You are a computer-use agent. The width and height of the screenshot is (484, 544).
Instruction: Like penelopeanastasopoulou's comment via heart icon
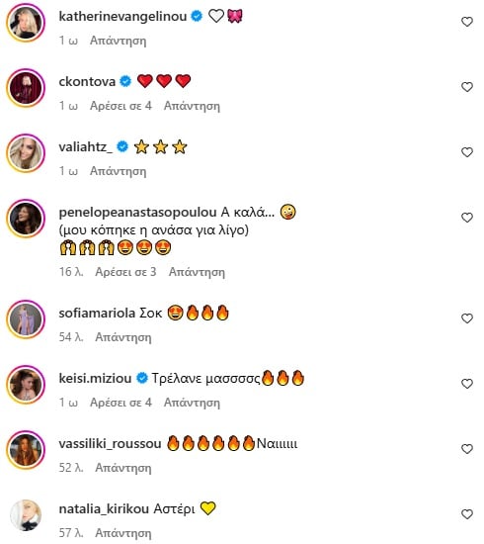click(466, 218)
